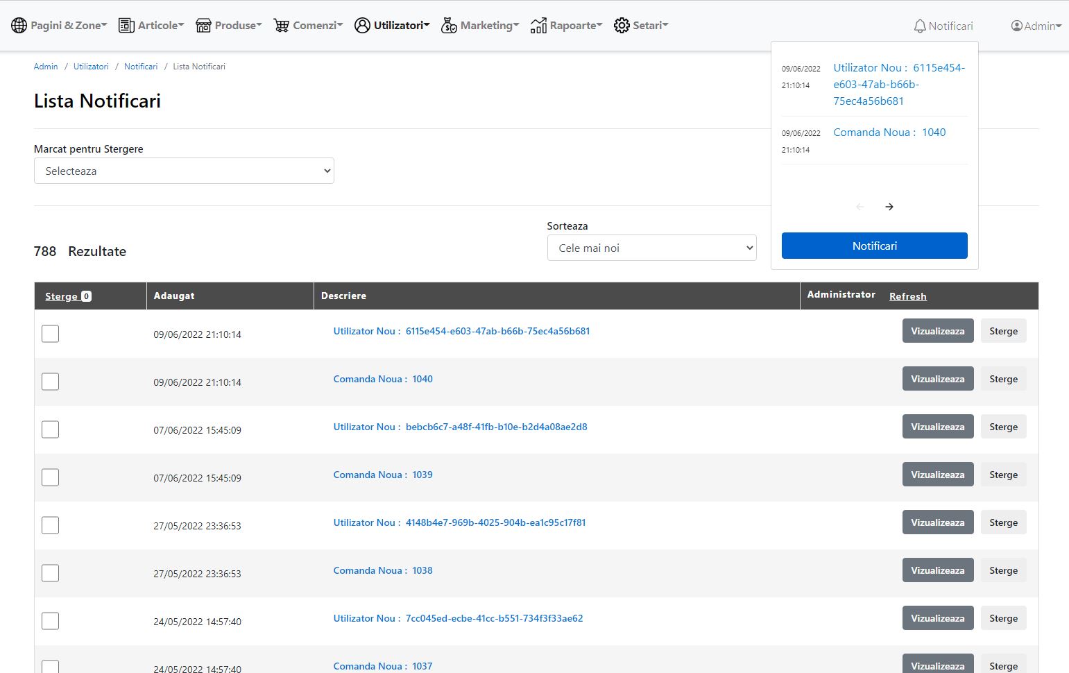
Task: Expand the Utilizatori menu
Action: [392, 26]
